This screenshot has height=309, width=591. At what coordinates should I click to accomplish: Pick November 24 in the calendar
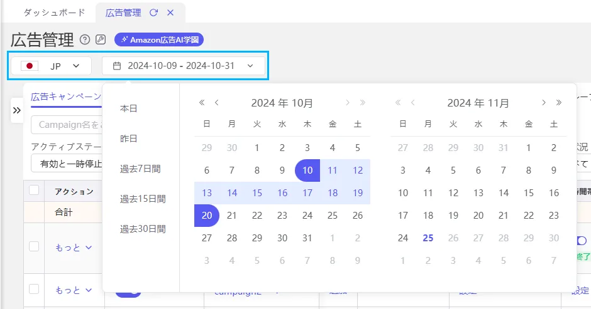tap(403, 238)
